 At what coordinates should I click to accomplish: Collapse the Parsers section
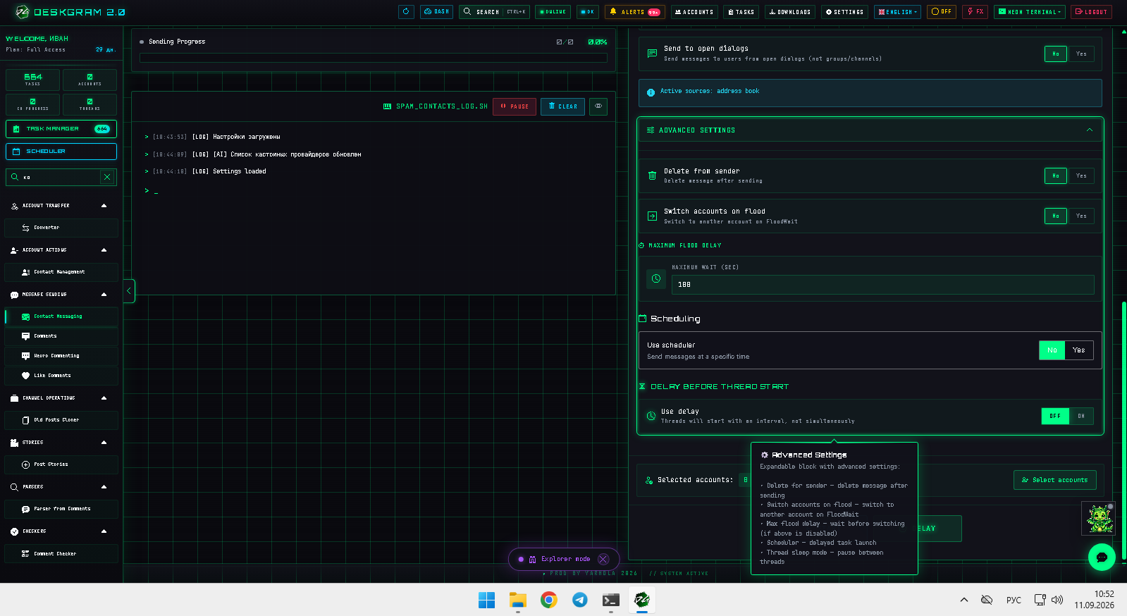point(104,487)
